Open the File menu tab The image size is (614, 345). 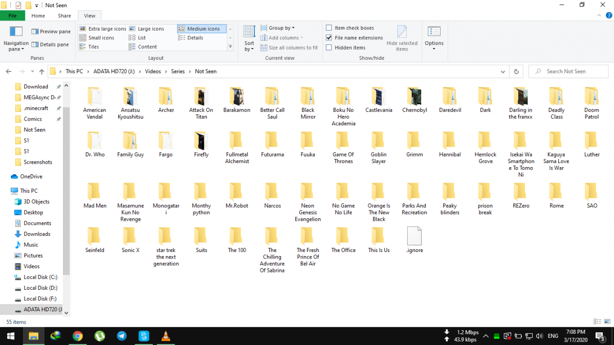[13, 16]
